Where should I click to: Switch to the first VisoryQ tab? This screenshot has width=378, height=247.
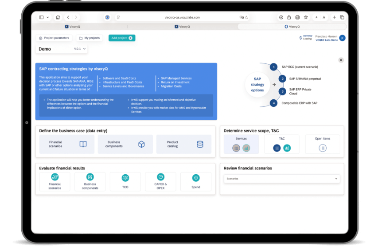[x=73, y=27]
